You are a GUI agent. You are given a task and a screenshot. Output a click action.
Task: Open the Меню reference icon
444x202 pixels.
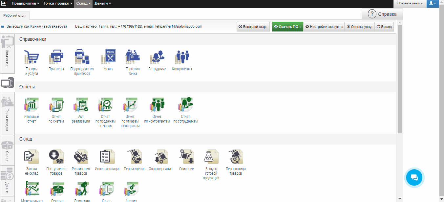click(x=108, y=58)
